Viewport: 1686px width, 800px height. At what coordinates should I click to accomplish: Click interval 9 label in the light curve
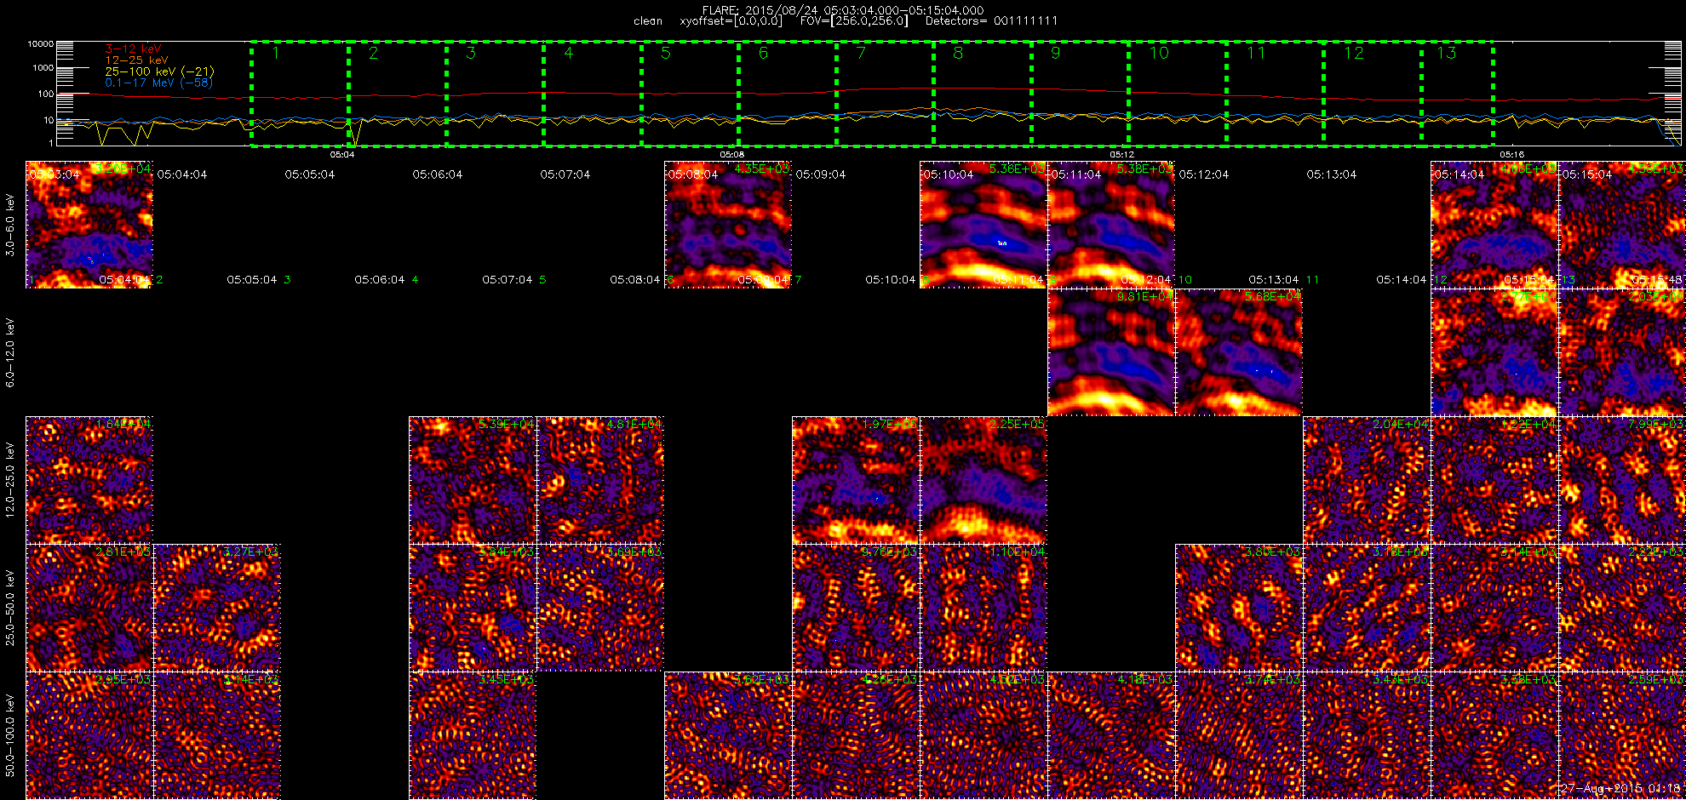(x=1055, y=53)
